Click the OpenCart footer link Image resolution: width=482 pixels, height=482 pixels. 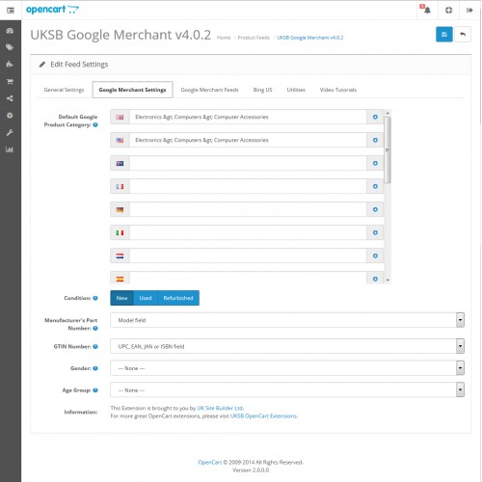[x=210, y=462]
